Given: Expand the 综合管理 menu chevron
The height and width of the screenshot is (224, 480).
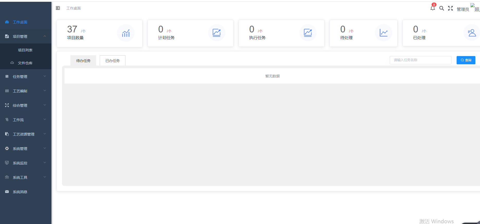Looking at the screenshot, I should click(x=45, y=105).
